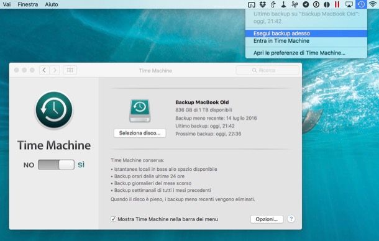Image resolution: width=379 pixels, height=241 pixels.
Task: Go back with the left chevron
Action: coord(44,70)
